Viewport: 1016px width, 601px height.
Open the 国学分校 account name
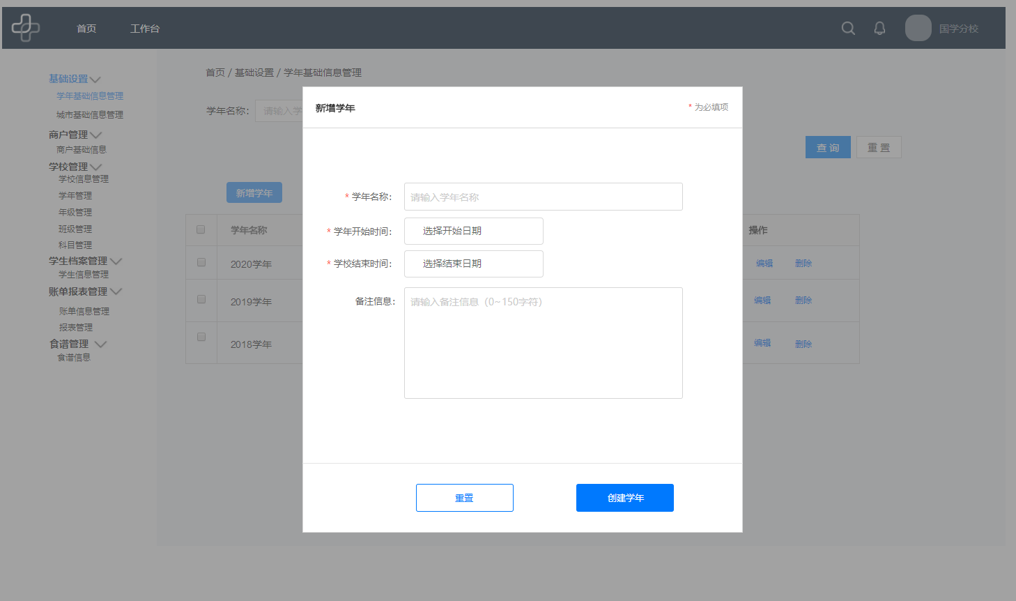click(959, 29)
